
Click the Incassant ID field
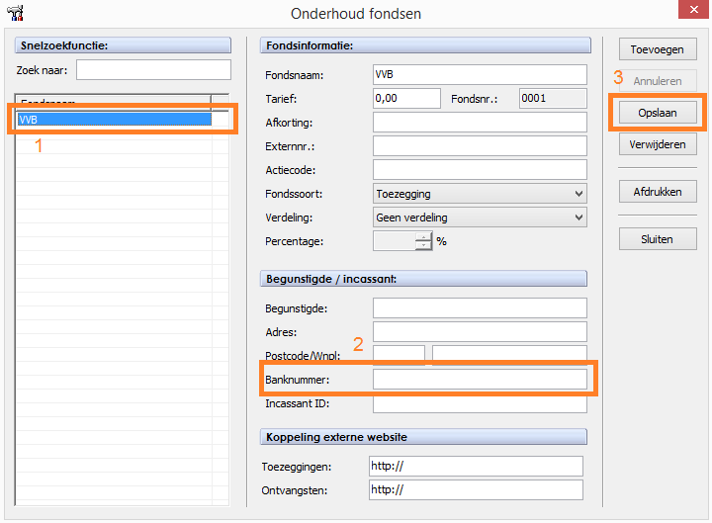(480, 403)
